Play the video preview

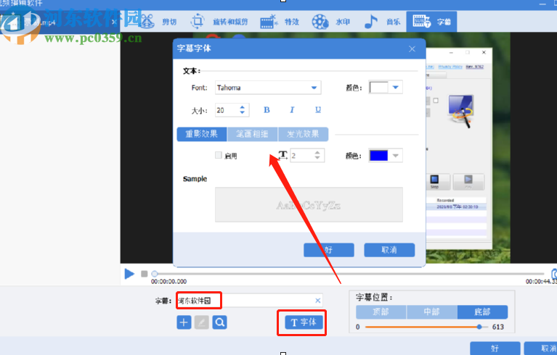coord(129,274)
